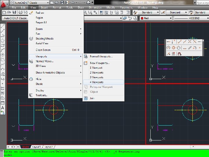Click the Snap to Midpoint icon
This screenshot has height=157, width=209.
click(185, 42)
